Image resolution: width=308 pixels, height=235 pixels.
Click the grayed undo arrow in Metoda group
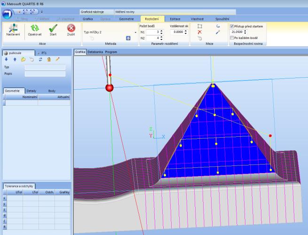point(92,38)
